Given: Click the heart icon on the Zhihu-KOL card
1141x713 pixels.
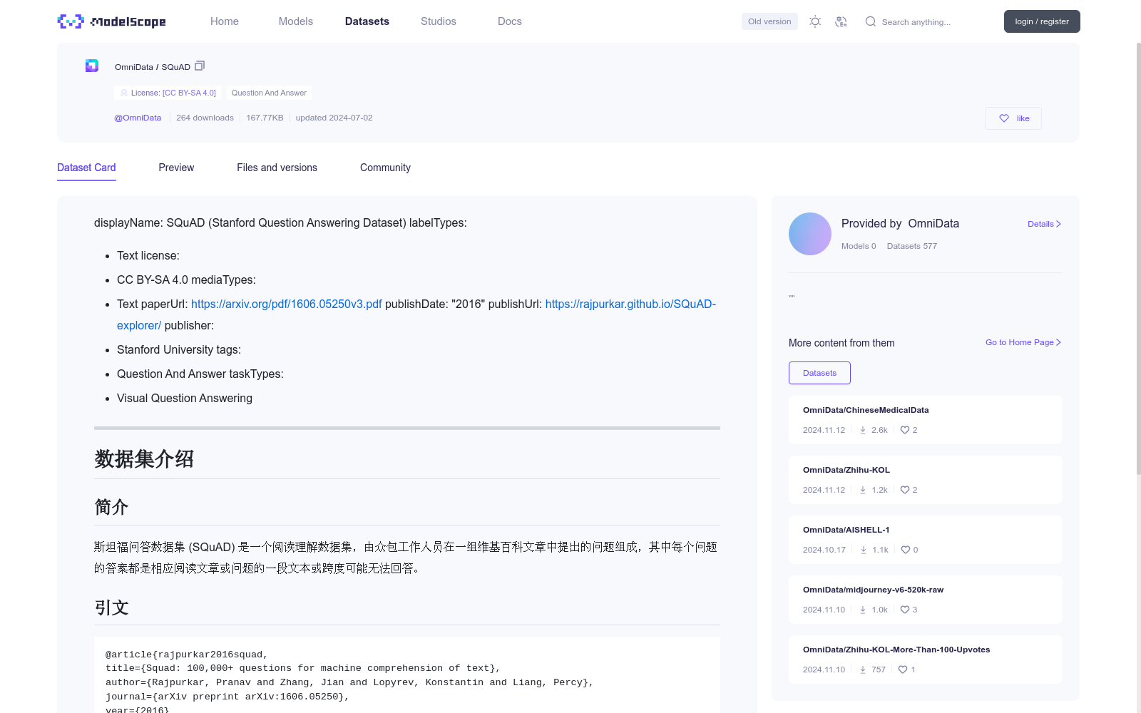Looking at the screenshot, I should pyautogui.click(x=905, y=490).
